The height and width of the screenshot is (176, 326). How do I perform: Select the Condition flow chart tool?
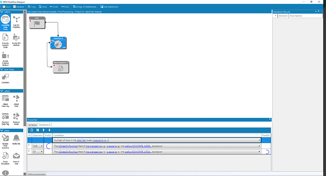[x=5, y=79]
